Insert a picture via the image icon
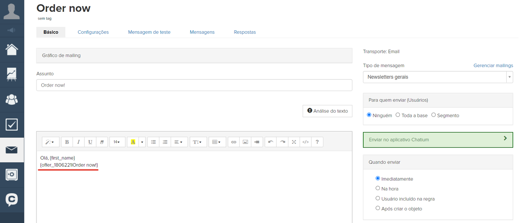521x223 pixels. pyautogui.click(x=245, y=142)
